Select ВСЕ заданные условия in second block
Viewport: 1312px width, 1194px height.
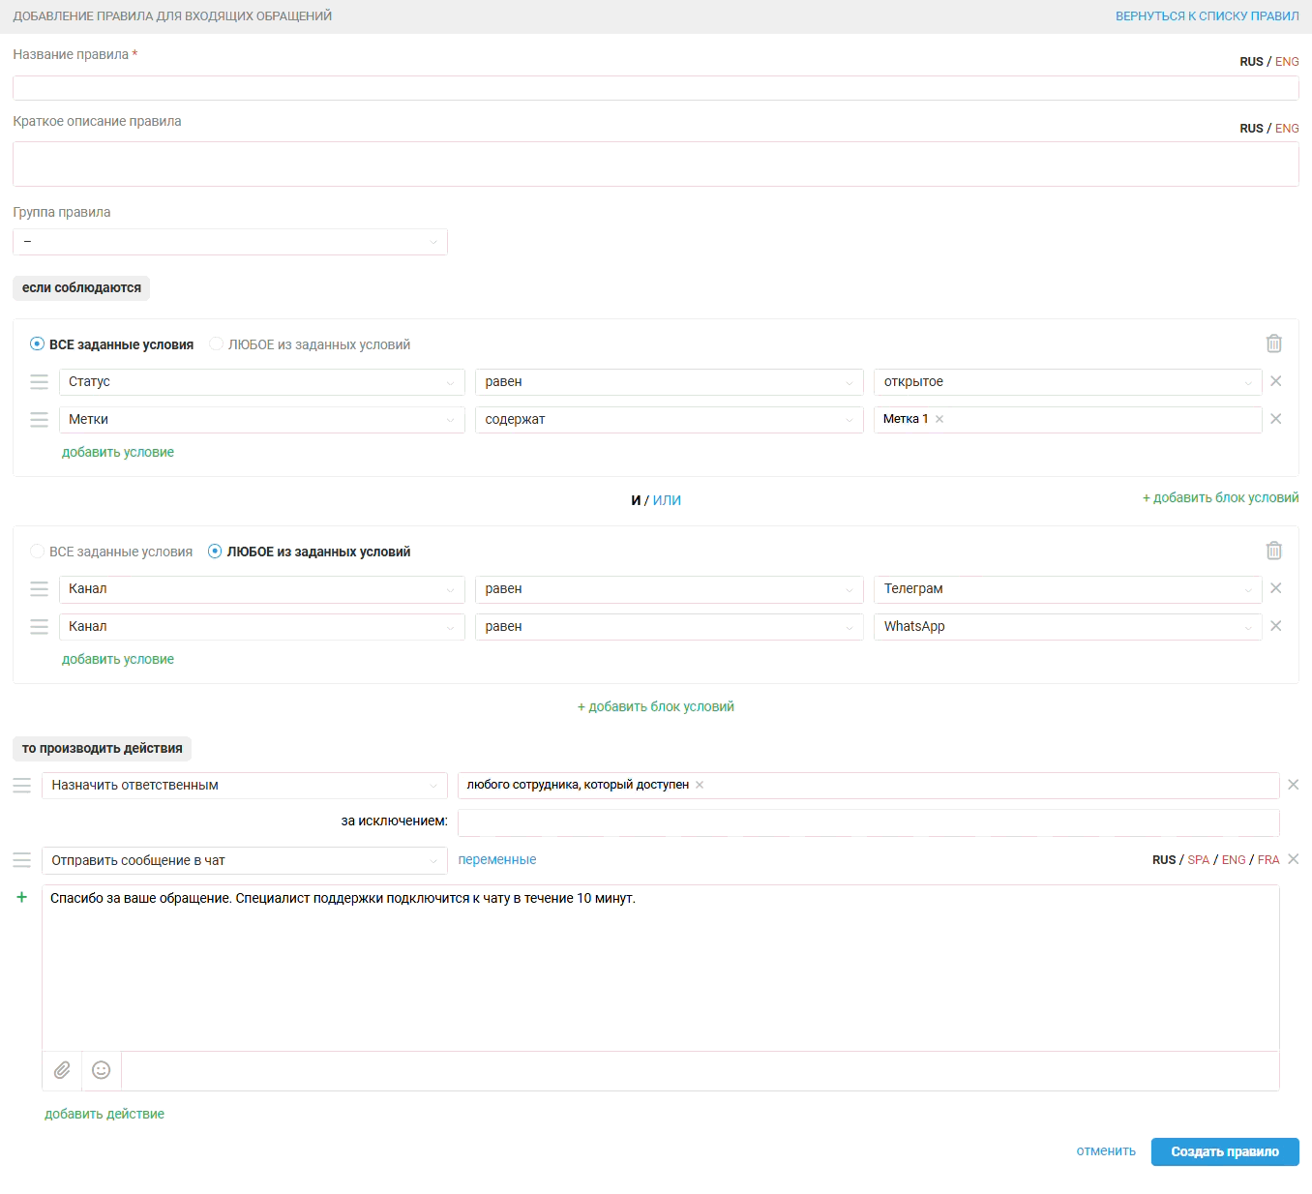click(38, 552)
